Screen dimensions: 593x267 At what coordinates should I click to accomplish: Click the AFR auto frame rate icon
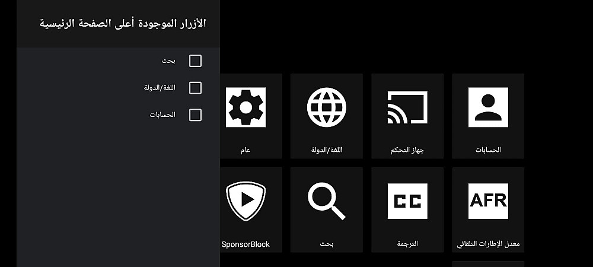[x=488, y=201]
